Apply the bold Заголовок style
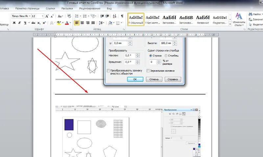The width and height of the screenshot is (263, 157). pyautogui.click(x=169, y=19)
